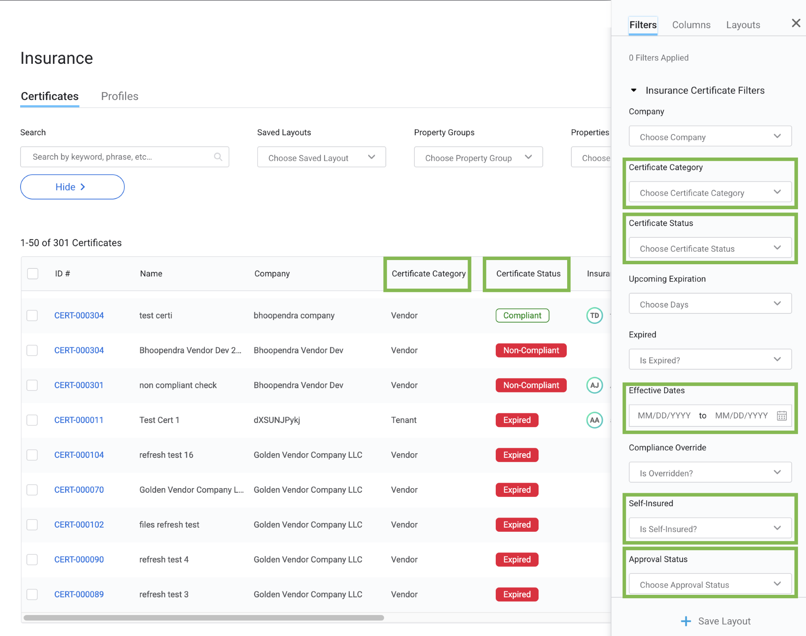Click the AJ user avatar

(x=594, y=385)
